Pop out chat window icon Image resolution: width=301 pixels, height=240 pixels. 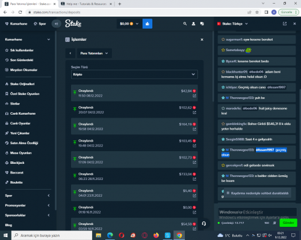click(x=285, y=23)
